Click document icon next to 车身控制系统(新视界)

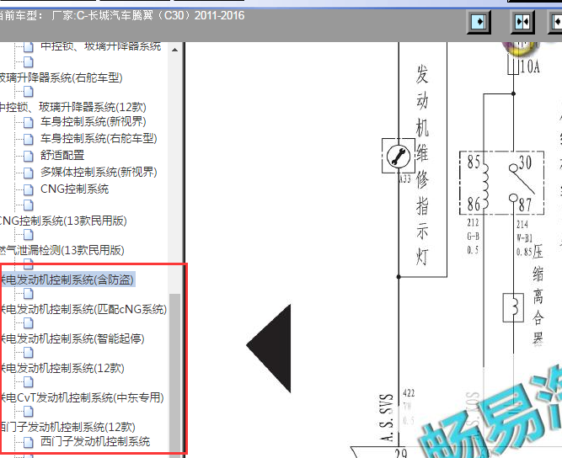pyautogui.click(x=29, y=122)
